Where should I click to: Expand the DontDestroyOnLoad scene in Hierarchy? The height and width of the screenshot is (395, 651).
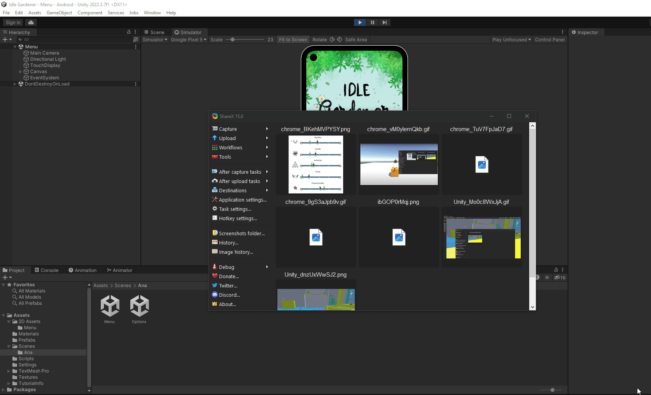(x=15, y=84)
